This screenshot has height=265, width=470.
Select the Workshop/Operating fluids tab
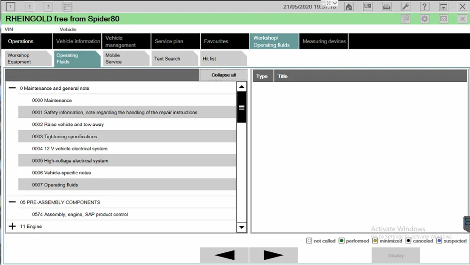274,41
